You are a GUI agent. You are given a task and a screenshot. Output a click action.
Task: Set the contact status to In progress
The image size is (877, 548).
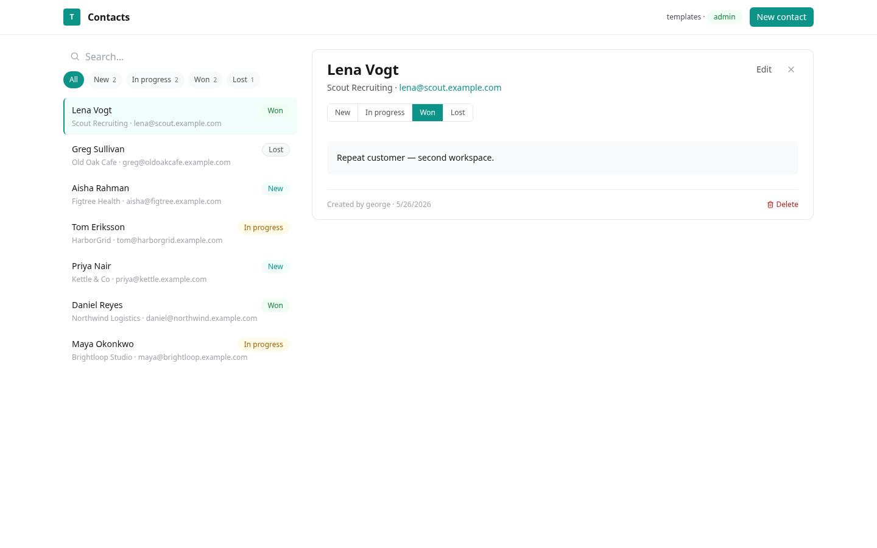(385, 113)
